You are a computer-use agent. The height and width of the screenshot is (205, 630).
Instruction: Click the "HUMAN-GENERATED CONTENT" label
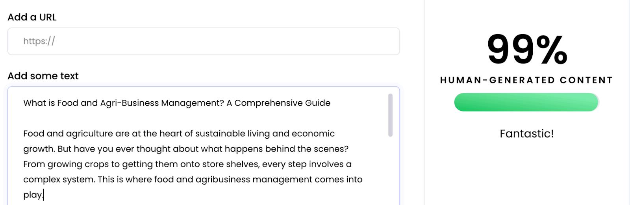coord(526,80)
